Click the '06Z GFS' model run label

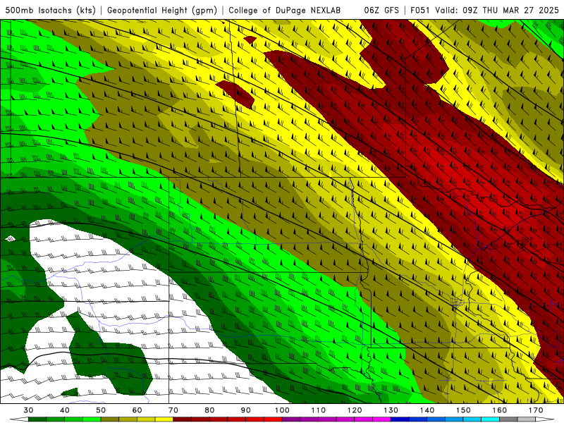(x=381, y=11)
